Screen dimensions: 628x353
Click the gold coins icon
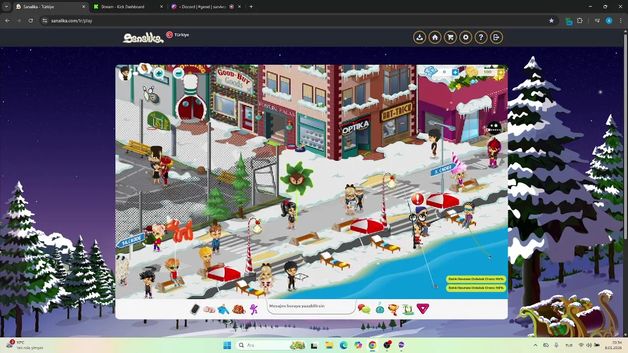pos(471,72)
